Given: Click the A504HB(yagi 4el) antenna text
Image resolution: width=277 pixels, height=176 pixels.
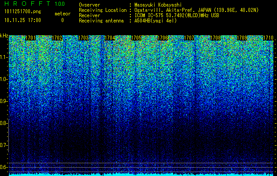Looking at the screenshot, I should (x=155, y=21).
